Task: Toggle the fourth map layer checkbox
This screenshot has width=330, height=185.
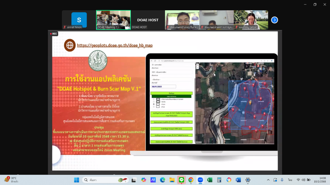Action: 154,107
